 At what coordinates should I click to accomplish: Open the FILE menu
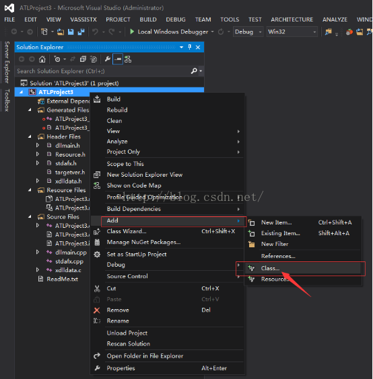coord(9,19)
